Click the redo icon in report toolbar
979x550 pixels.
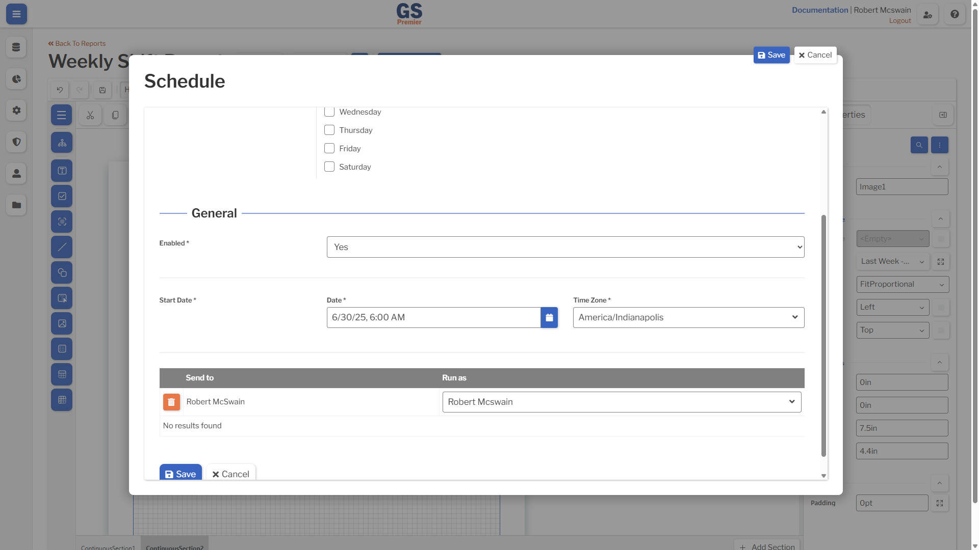tap(80, 90)
